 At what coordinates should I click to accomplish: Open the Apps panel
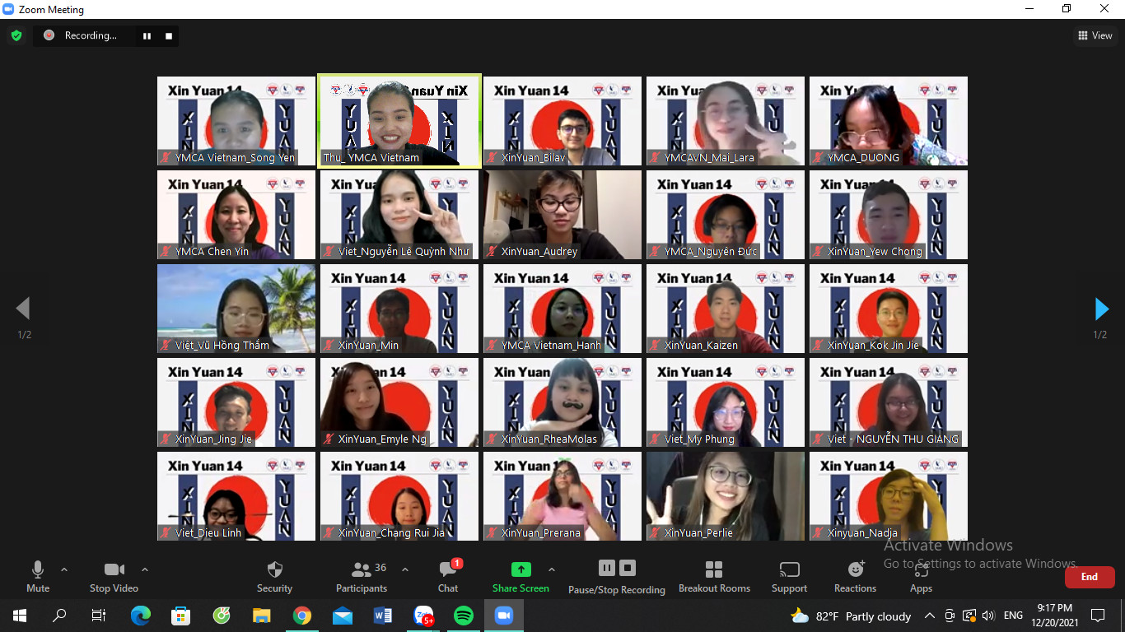(921, 576)
